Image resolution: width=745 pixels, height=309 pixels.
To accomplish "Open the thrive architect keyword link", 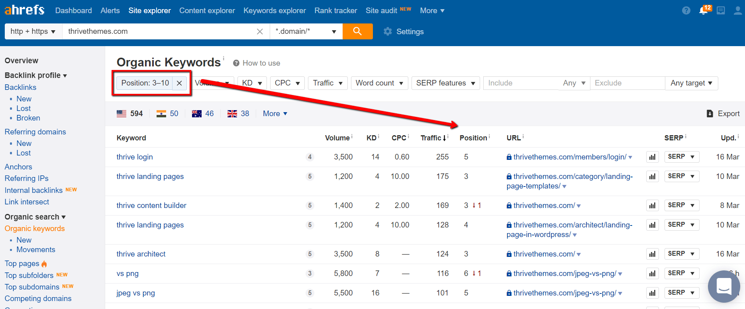I will 141,254.
